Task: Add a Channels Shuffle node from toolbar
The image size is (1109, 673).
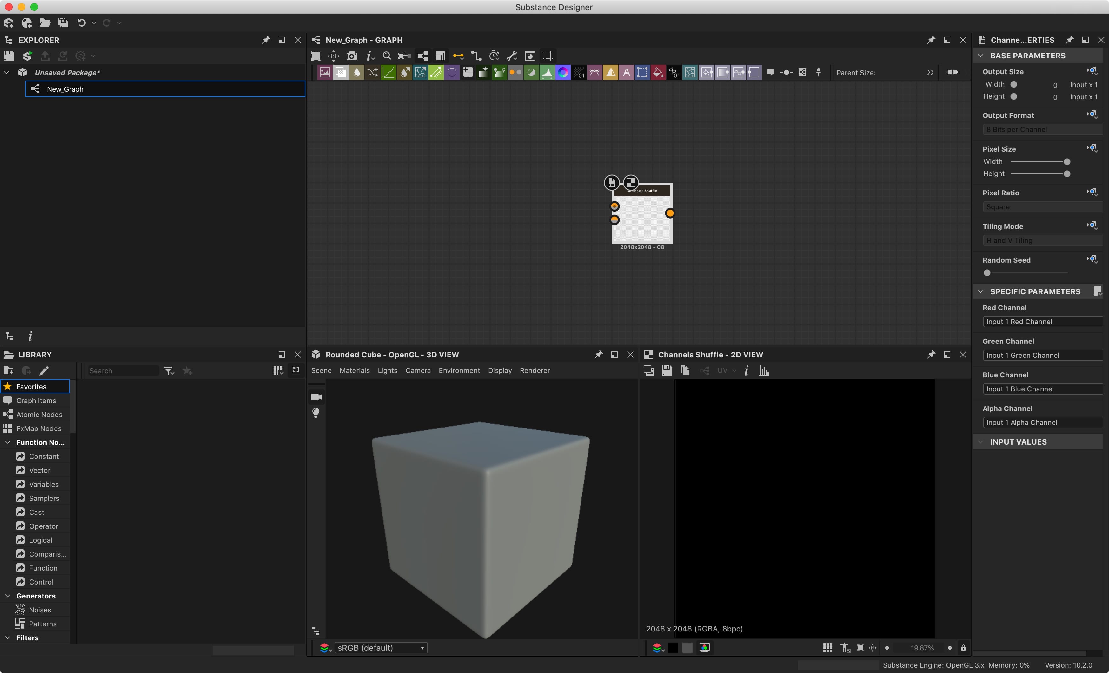Action: click(x=372, y=72)
